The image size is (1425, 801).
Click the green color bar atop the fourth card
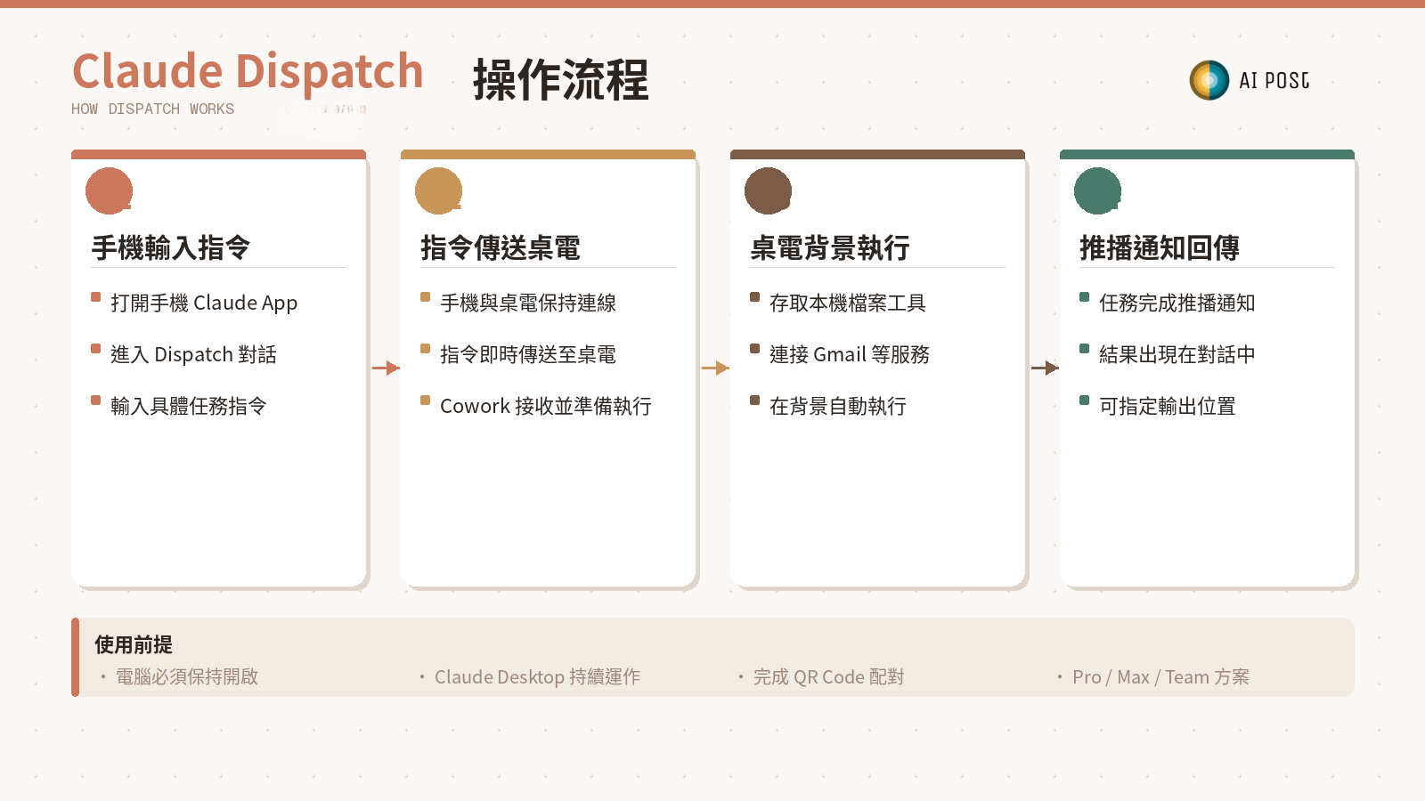[x=1207, y=155]
